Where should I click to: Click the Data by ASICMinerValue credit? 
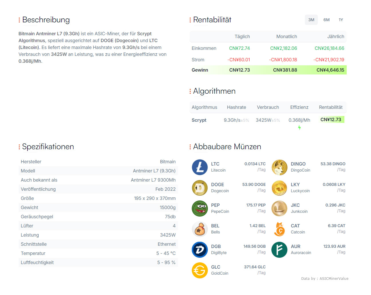tap(325, 278)
